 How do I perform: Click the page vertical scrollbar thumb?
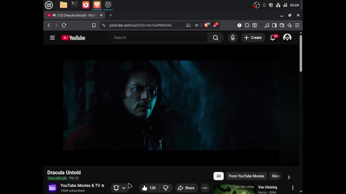point(301,53)
